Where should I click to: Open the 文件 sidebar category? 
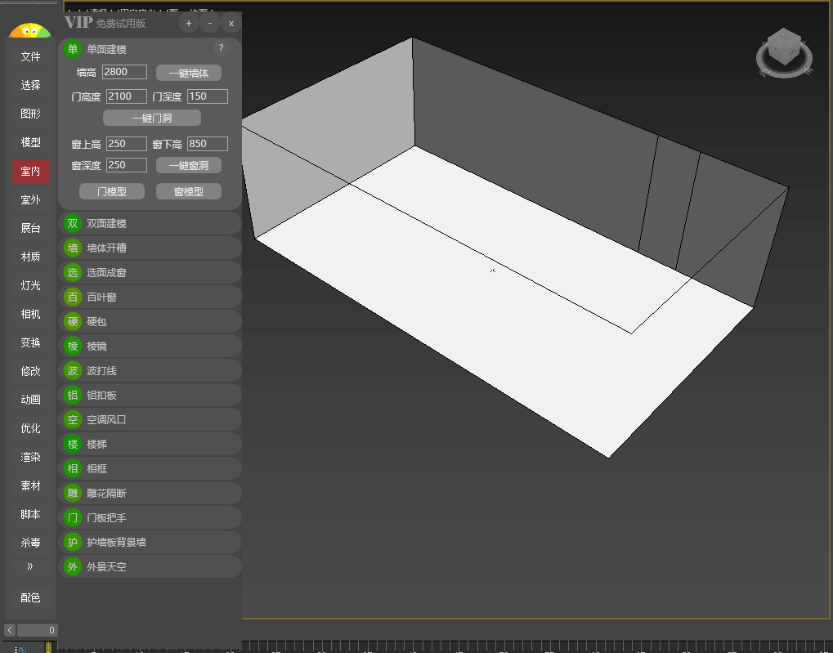tap(30, 56)
